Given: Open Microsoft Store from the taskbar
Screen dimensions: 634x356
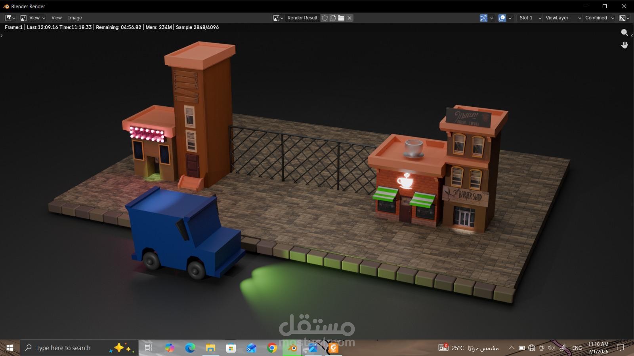Looking at the screenshot, I should click(231, 348).
